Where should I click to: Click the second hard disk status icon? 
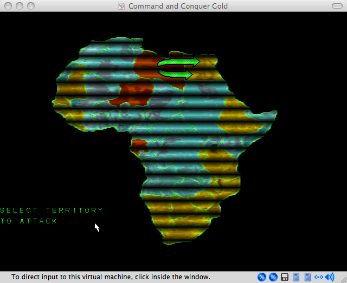click(307, 277)
